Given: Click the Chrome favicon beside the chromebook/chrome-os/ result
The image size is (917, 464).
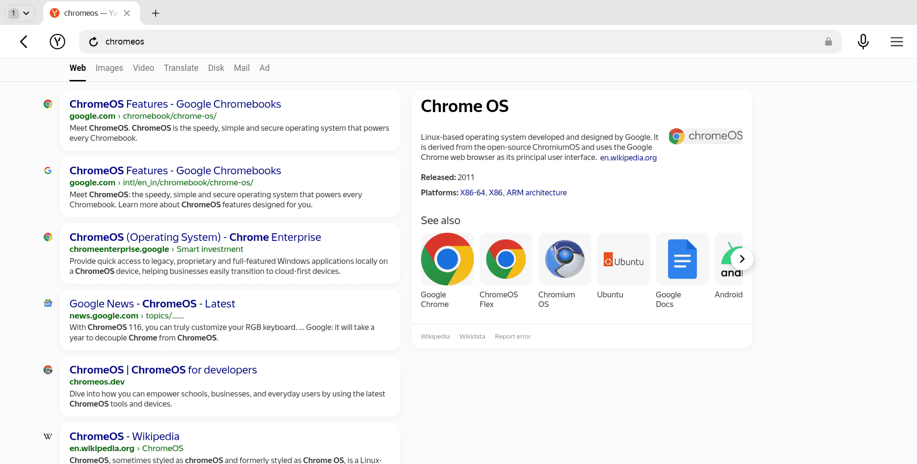Looking at the screenshot, I should [48, 104].
